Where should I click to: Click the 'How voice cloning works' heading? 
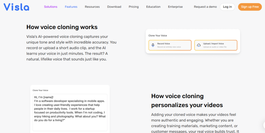[62, 27]
